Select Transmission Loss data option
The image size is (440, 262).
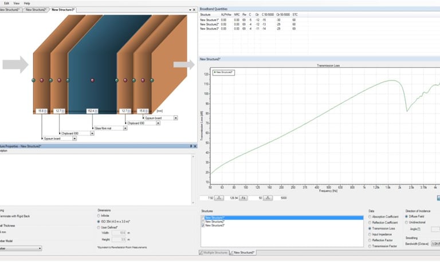point(370,228)
